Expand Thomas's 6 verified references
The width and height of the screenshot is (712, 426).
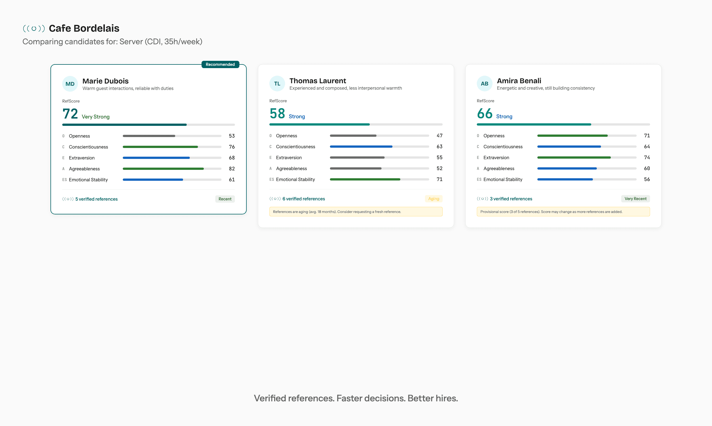(x=304, y=198)
